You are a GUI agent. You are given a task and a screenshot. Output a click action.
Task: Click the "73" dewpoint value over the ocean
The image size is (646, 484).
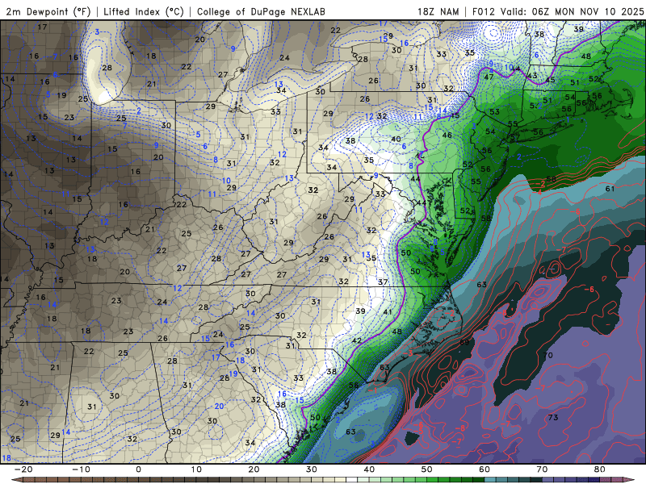(x=553, y=417)
